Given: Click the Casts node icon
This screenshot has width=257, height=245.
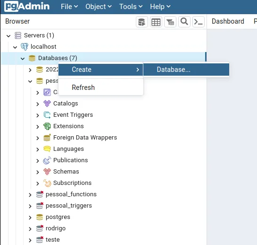Looking at the screenshot, I should (x=47, y=92).
